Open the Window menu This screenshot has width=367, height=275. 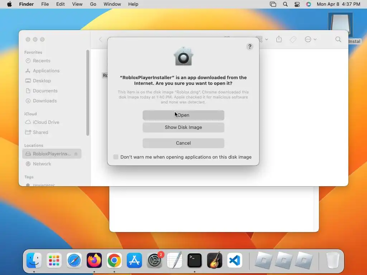click(x=112, y=4)
